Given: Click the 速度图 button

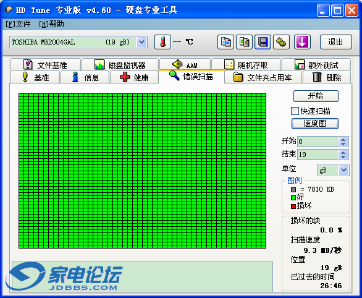Looking at the screenshot, I should [x=315, y=124].
